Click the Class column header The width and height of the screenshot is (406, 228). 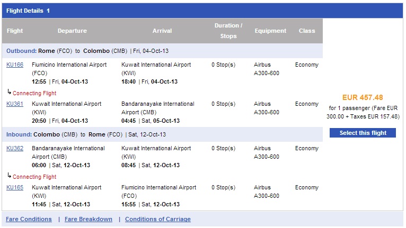[307, 31]
